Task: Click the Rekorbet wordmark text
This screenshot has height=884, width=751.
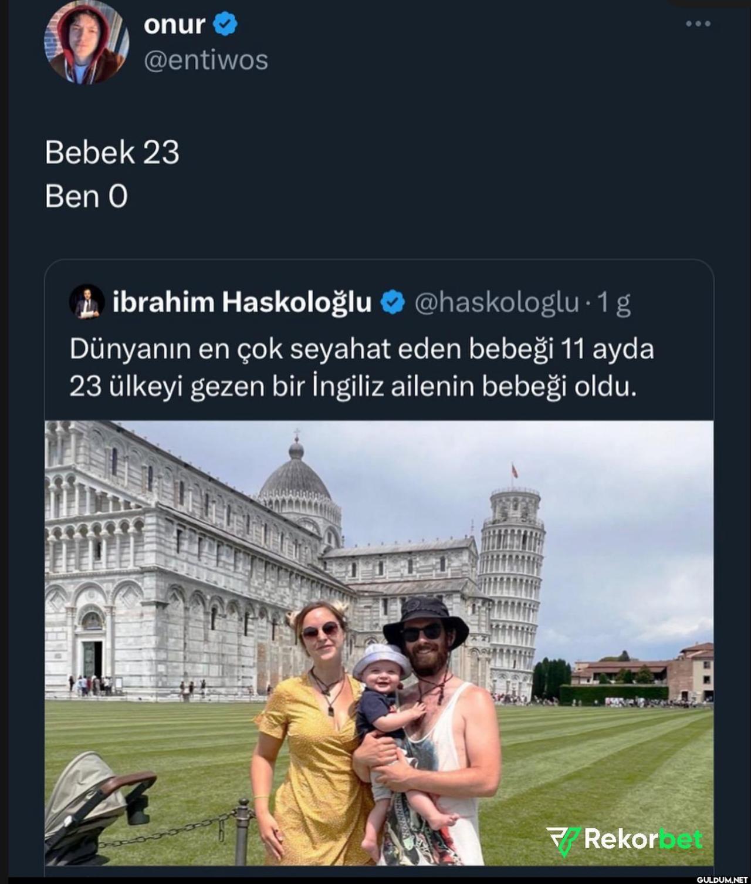Action: coord(643,839)
